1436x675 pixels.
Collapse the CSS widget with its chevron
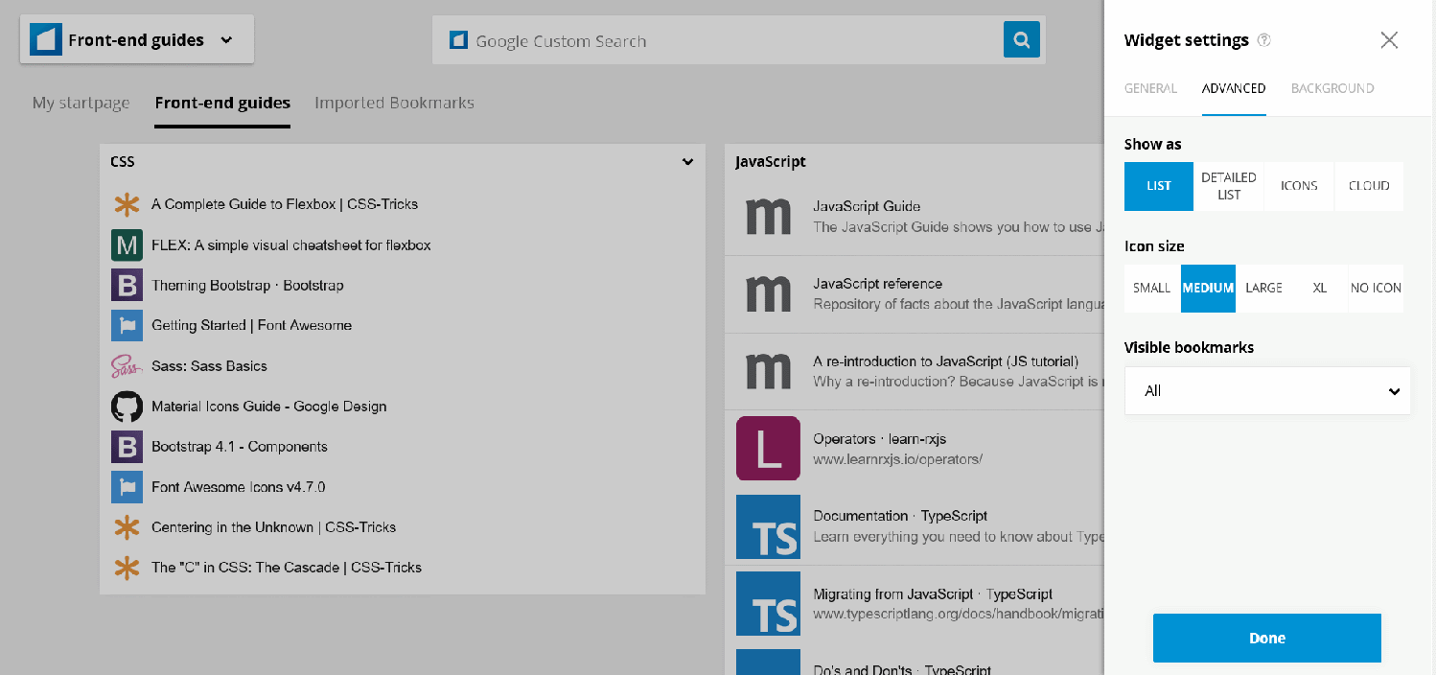coord(686,162)
